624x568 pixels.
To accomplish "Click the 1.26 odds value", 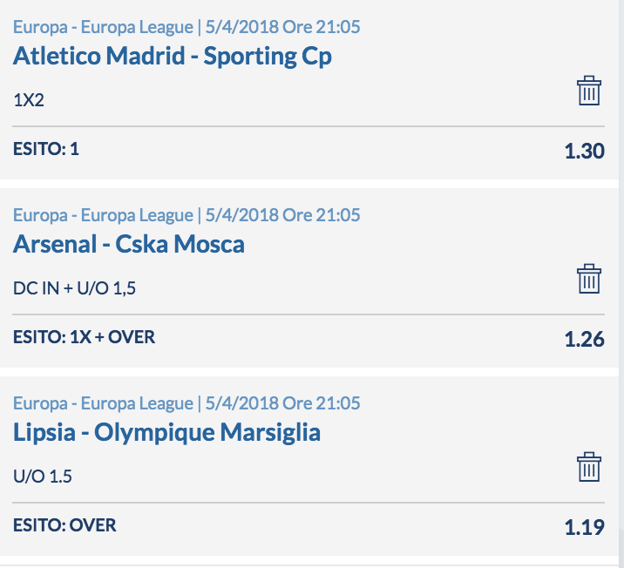I will 585,339.
